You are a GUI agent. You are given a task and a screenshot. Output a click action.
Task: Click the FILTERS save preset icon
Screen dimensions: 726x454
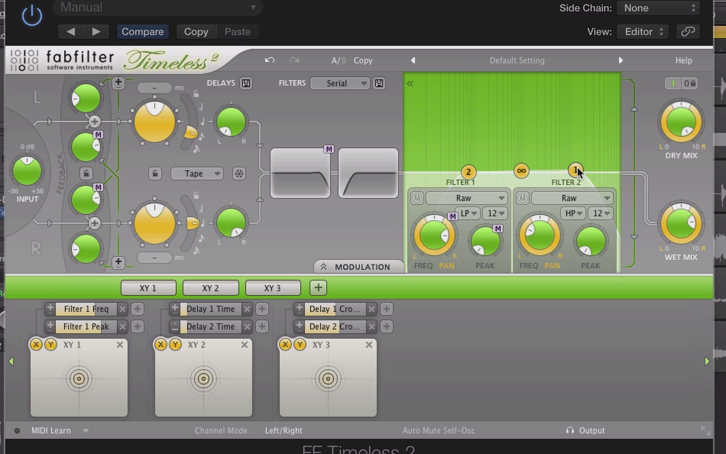(x=379, y=83)
